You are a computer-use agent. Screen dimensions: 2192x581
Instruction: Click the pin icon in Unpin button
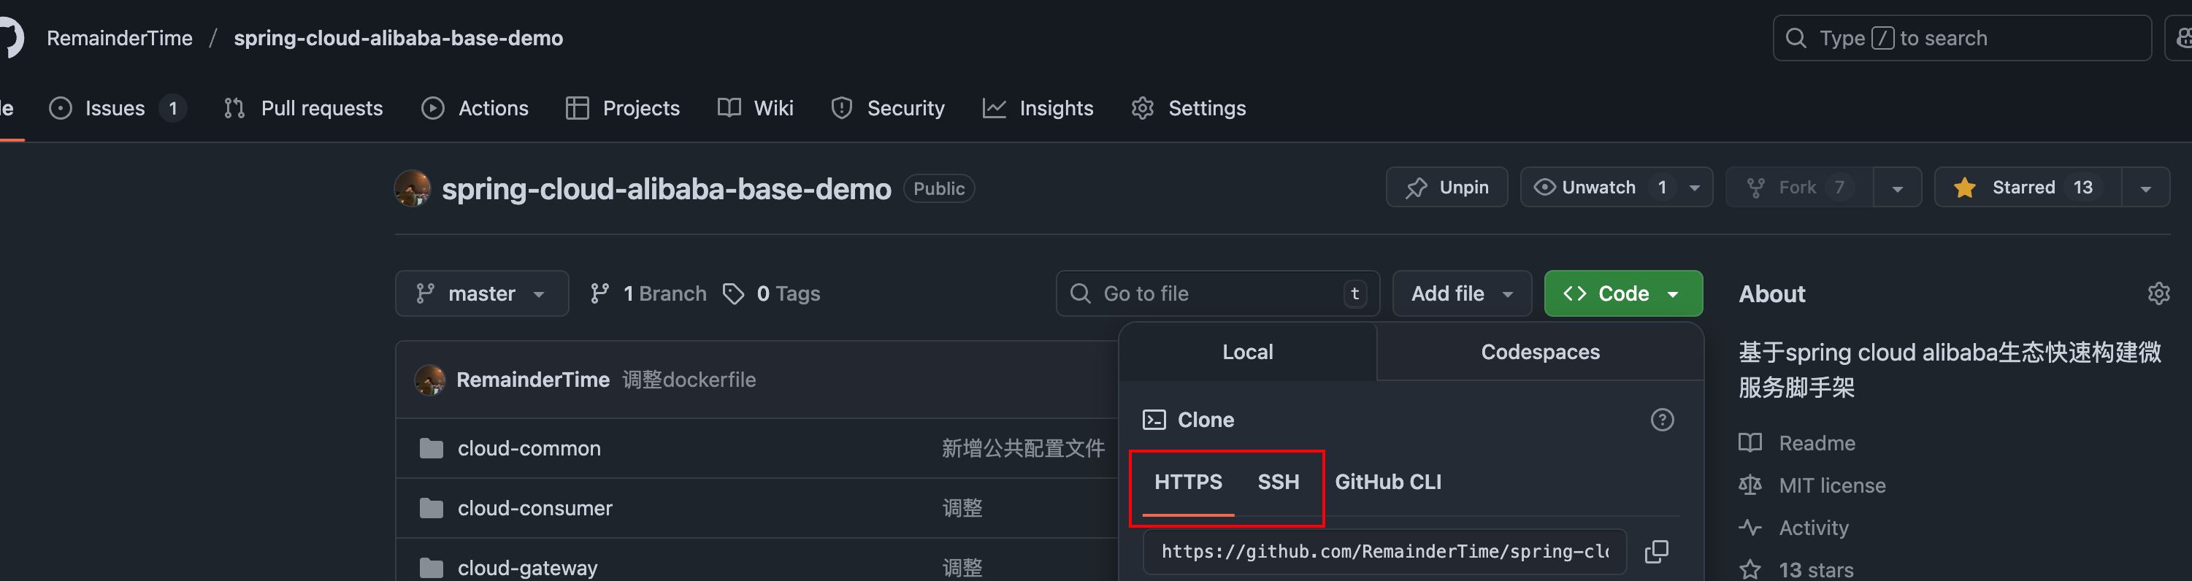pyautogui.click(x=1416, y=188)
